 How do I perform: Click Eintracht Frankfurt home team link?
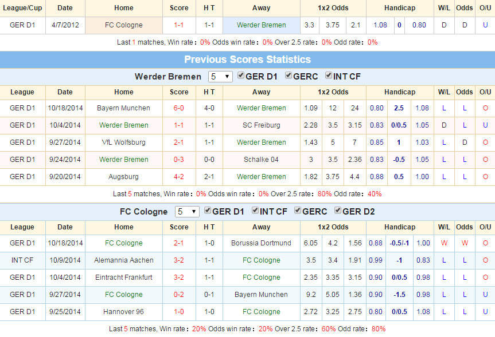click(124, 277)
